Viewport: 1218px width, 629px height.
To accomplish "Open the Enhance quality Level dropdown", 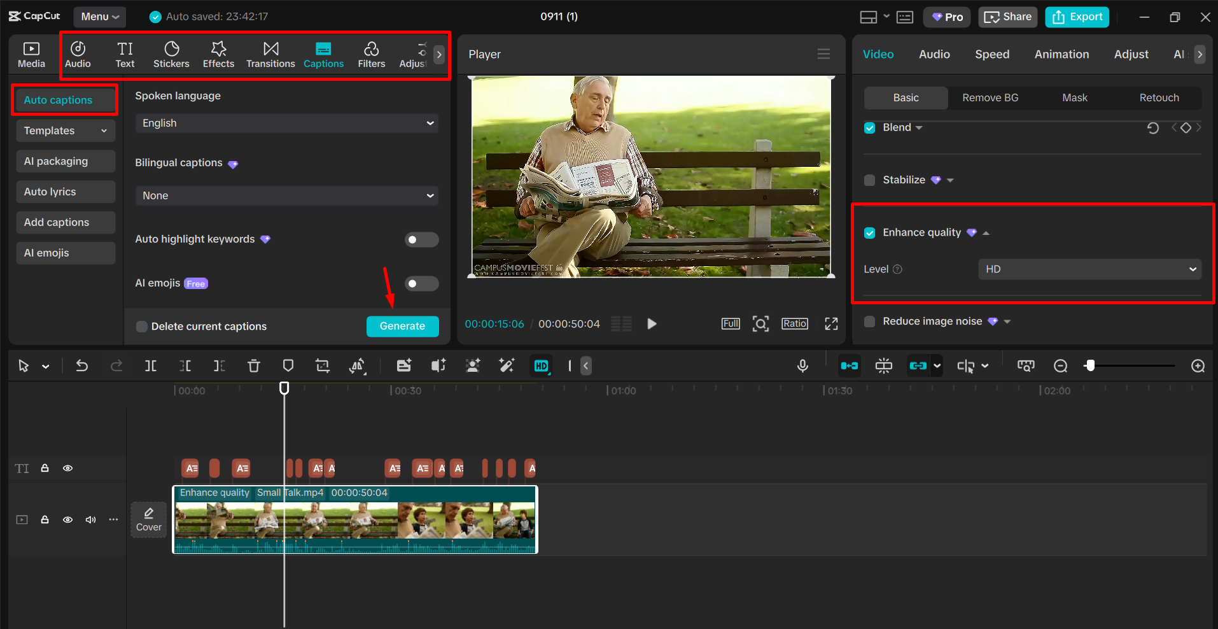I will point(1089,269).
